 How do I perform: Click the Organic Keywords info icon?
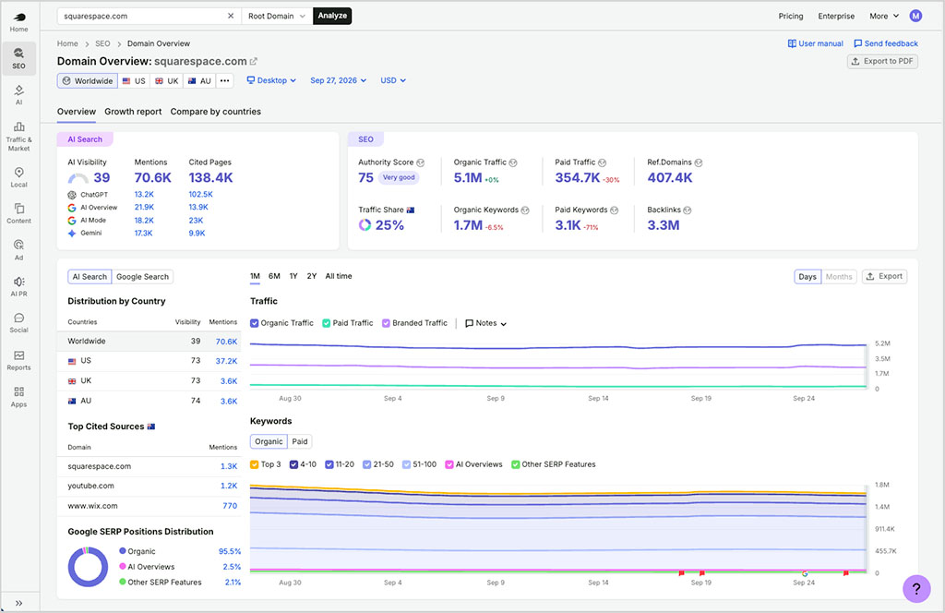[525, 210]
